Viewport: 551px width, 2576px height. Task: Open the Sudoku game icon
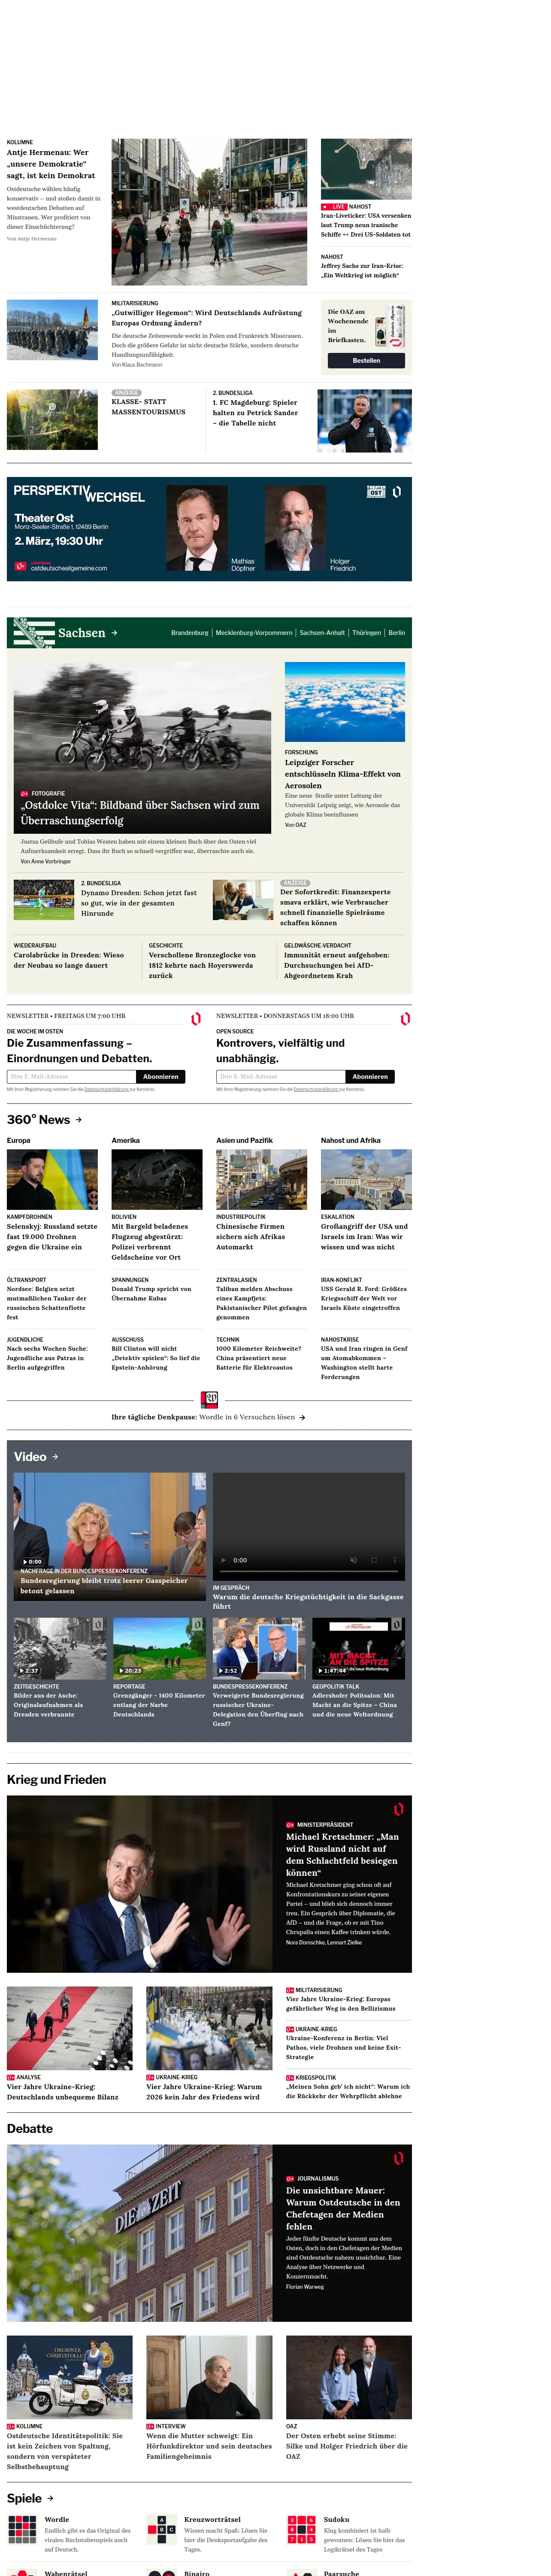click(x=301, y=2529)
